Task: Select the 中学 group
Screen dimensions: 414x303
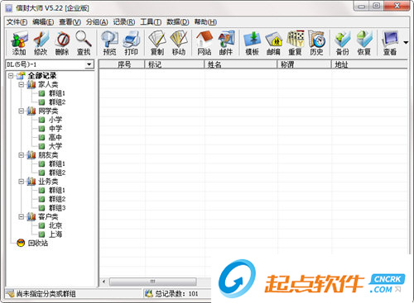Action: [x=55, y=129]
